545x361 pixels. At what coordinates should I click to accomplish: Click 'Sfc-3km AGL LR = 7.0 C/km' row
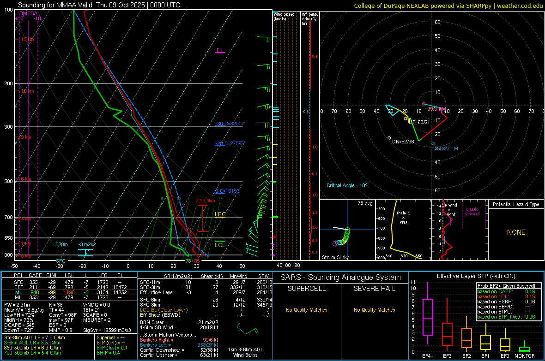[x=35, y=338]
